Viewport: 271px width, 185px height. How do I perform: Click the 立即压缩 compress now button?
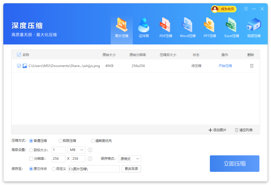[x=235, y=164]
